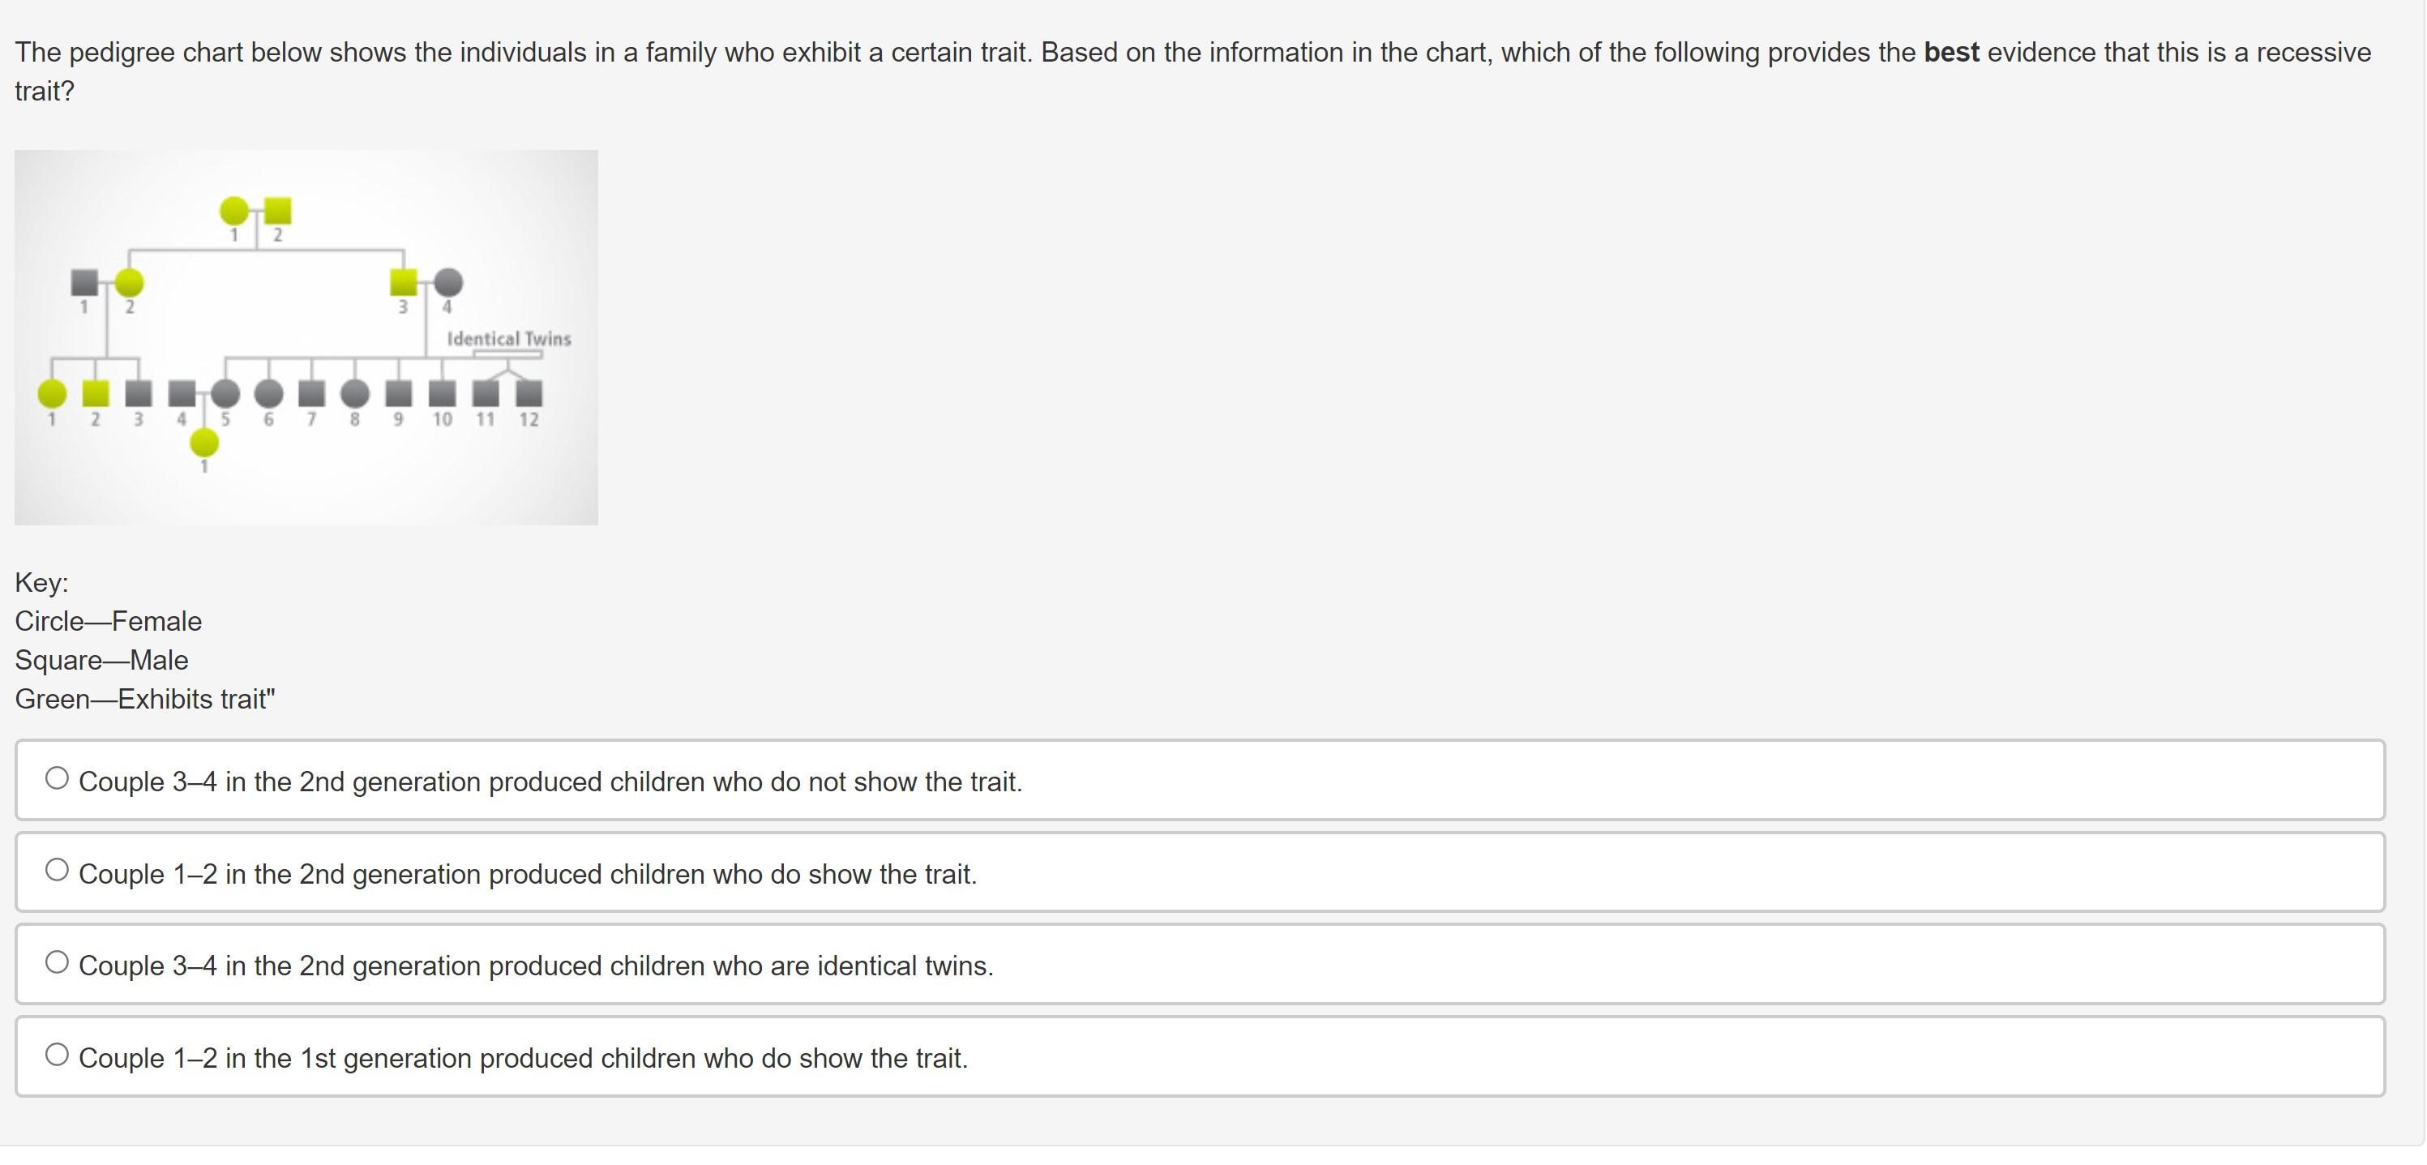Image resolution: width=2427 pixels, height=1165 pixels.
Task: Select gray square male 1 in second generation
Action: coord(83,282)
